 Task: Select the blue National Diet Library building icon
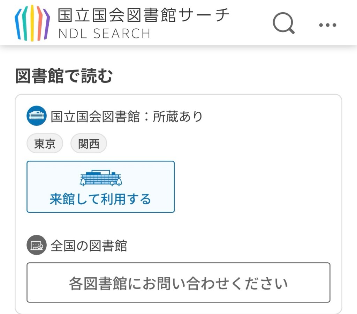coord(36,116)
